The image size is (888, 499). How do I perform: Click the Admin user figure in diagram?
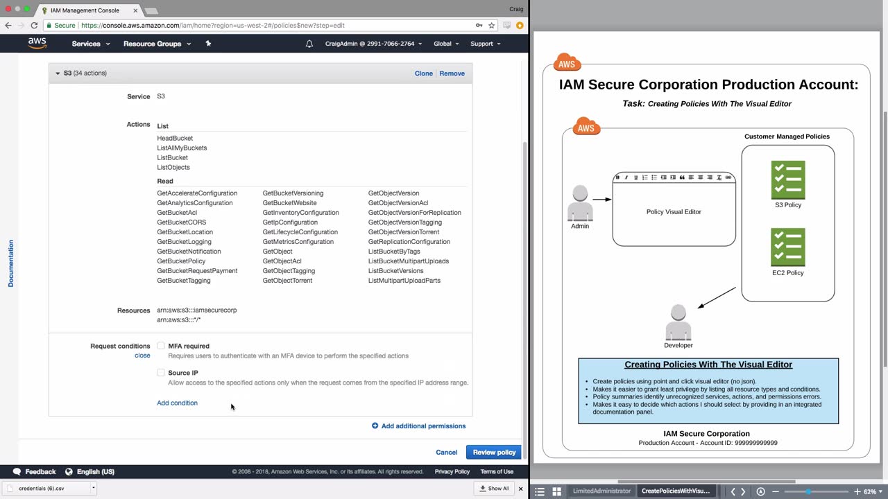click(580, 203)
